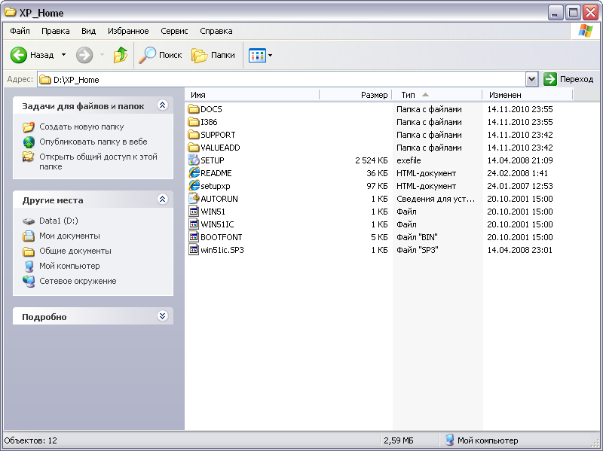This screenshot has height=451, width=603.
Task: Sort by the Имя column header
Action: [x=253, y=95]
